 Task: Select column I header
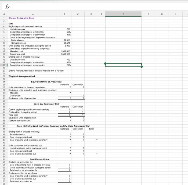176,14
